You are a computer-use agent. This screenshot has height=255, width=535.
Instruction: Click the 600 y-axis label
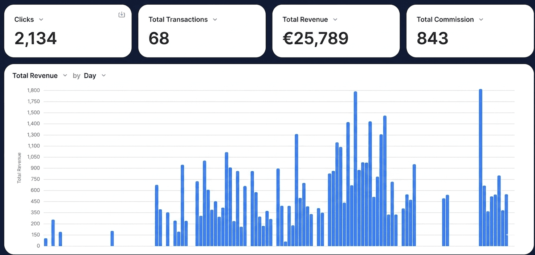36,190
